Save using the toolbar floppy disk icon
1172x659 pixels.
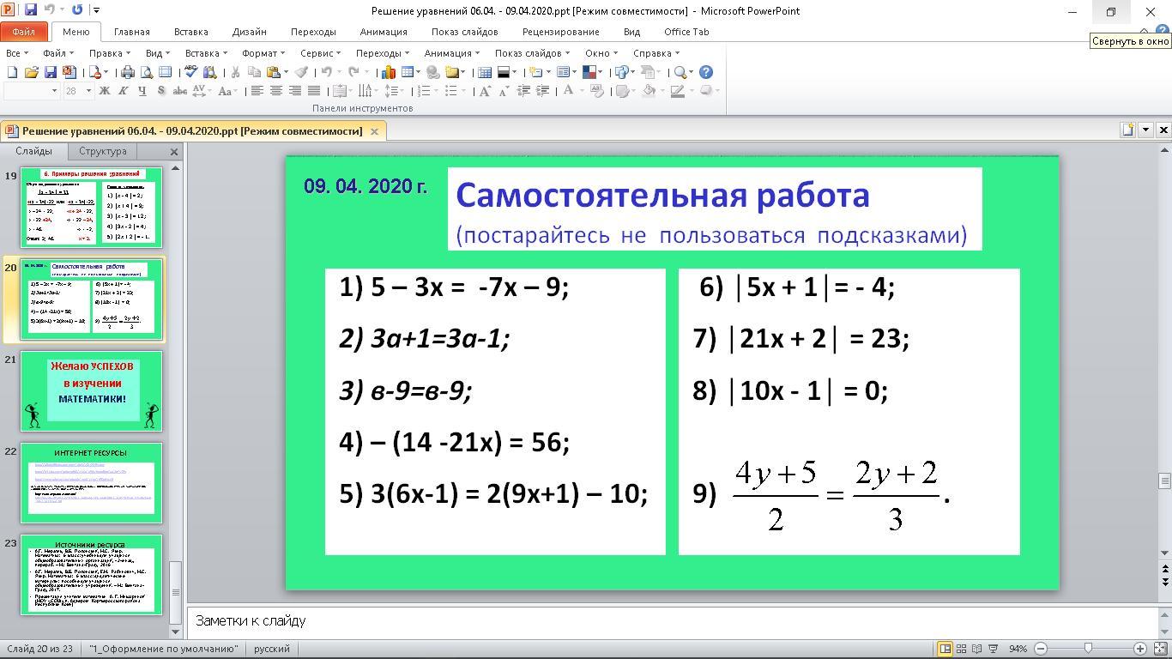pos(50,72)
